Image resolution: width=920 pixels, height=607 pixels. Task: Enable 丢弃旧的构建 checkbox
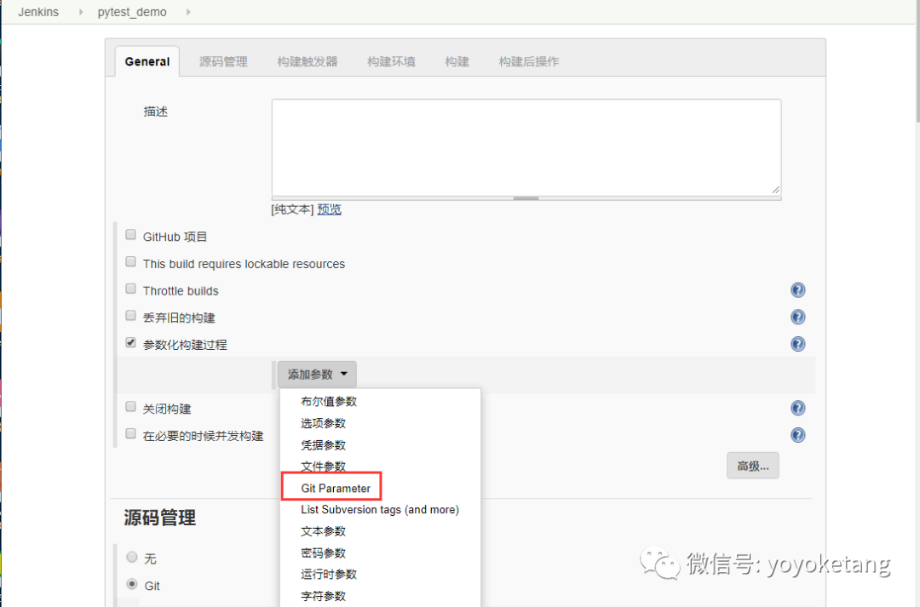click(131, 316)
